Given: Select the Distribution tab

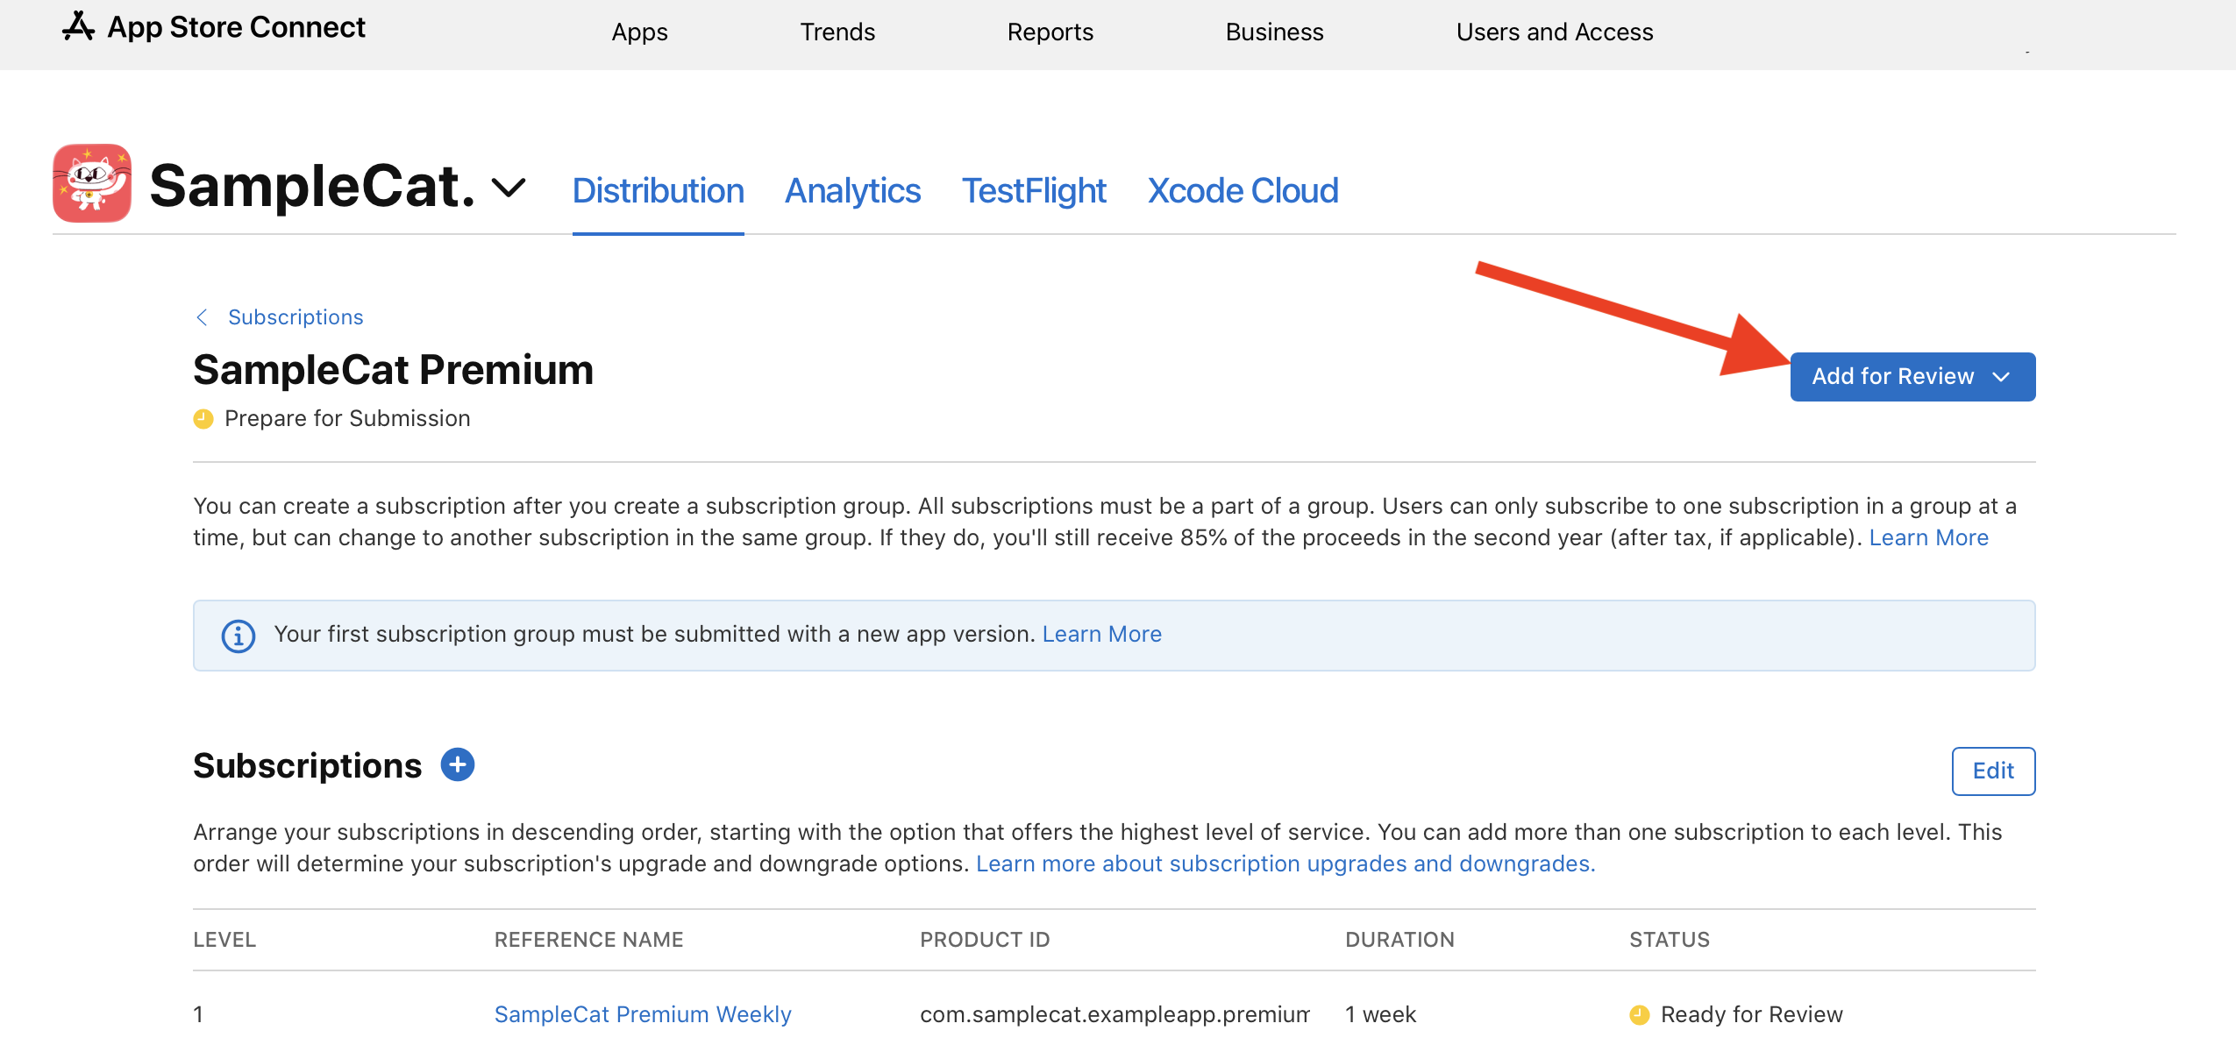Looking at the screenshot, I should click(658, 191).
